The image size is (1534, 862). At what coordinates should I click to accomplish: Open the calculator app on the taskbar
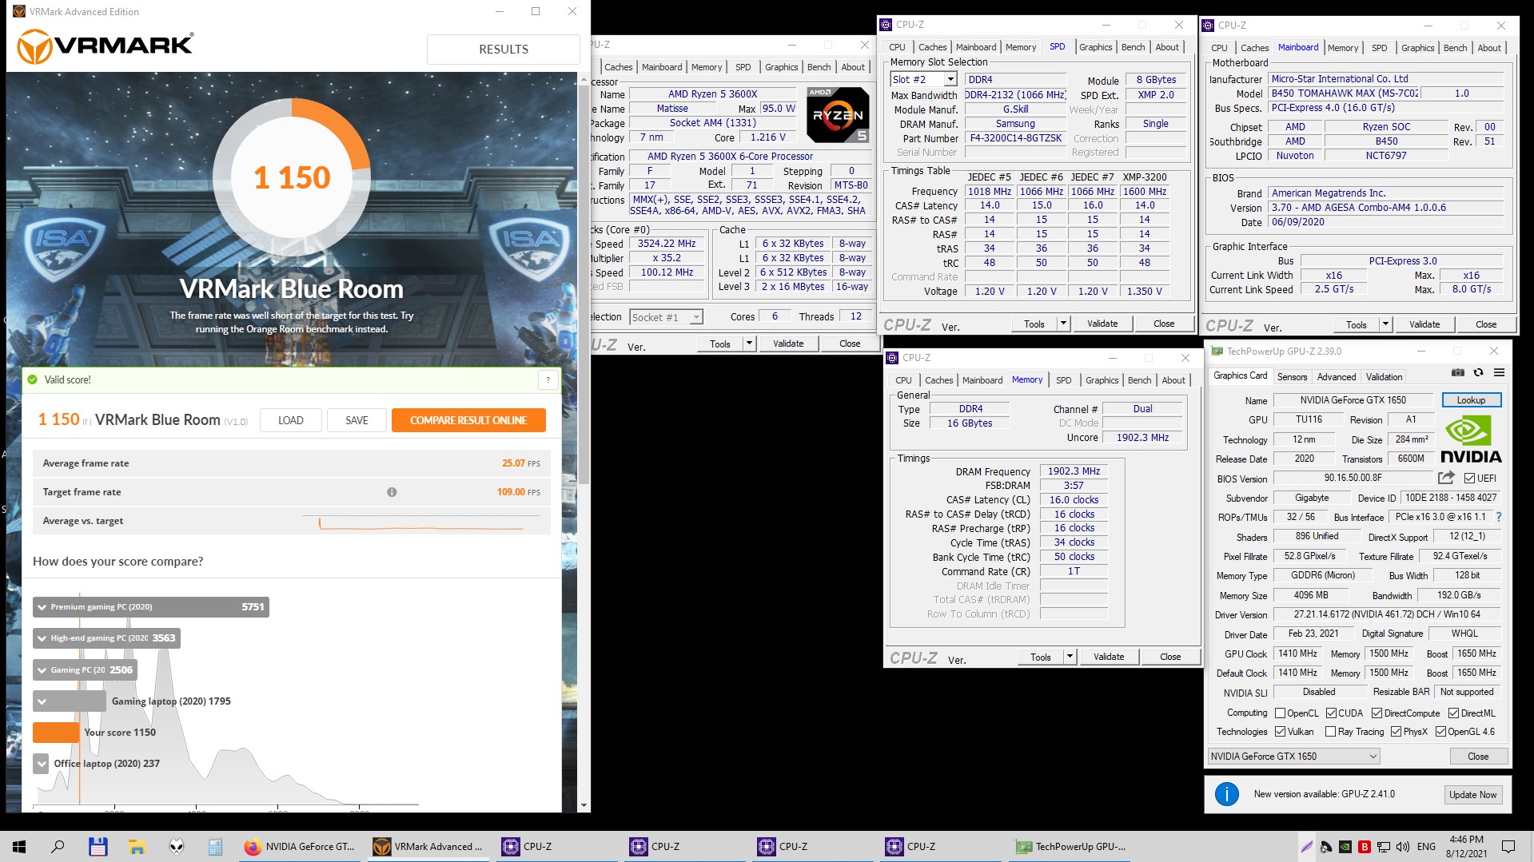[x=215, y=847]
